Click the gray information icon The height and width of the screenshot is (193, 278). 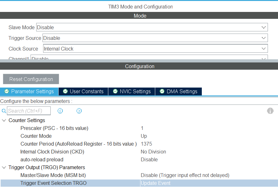coord(270,111)
